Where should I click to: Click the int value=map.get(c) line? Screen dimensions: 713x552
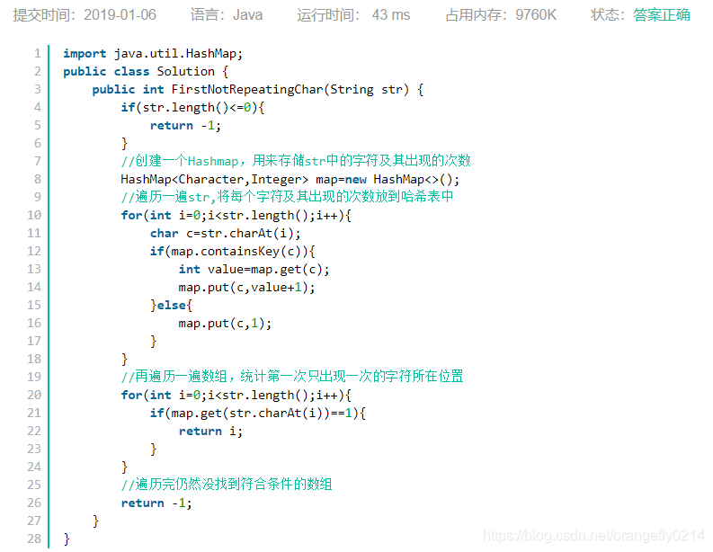coord(254,269)
